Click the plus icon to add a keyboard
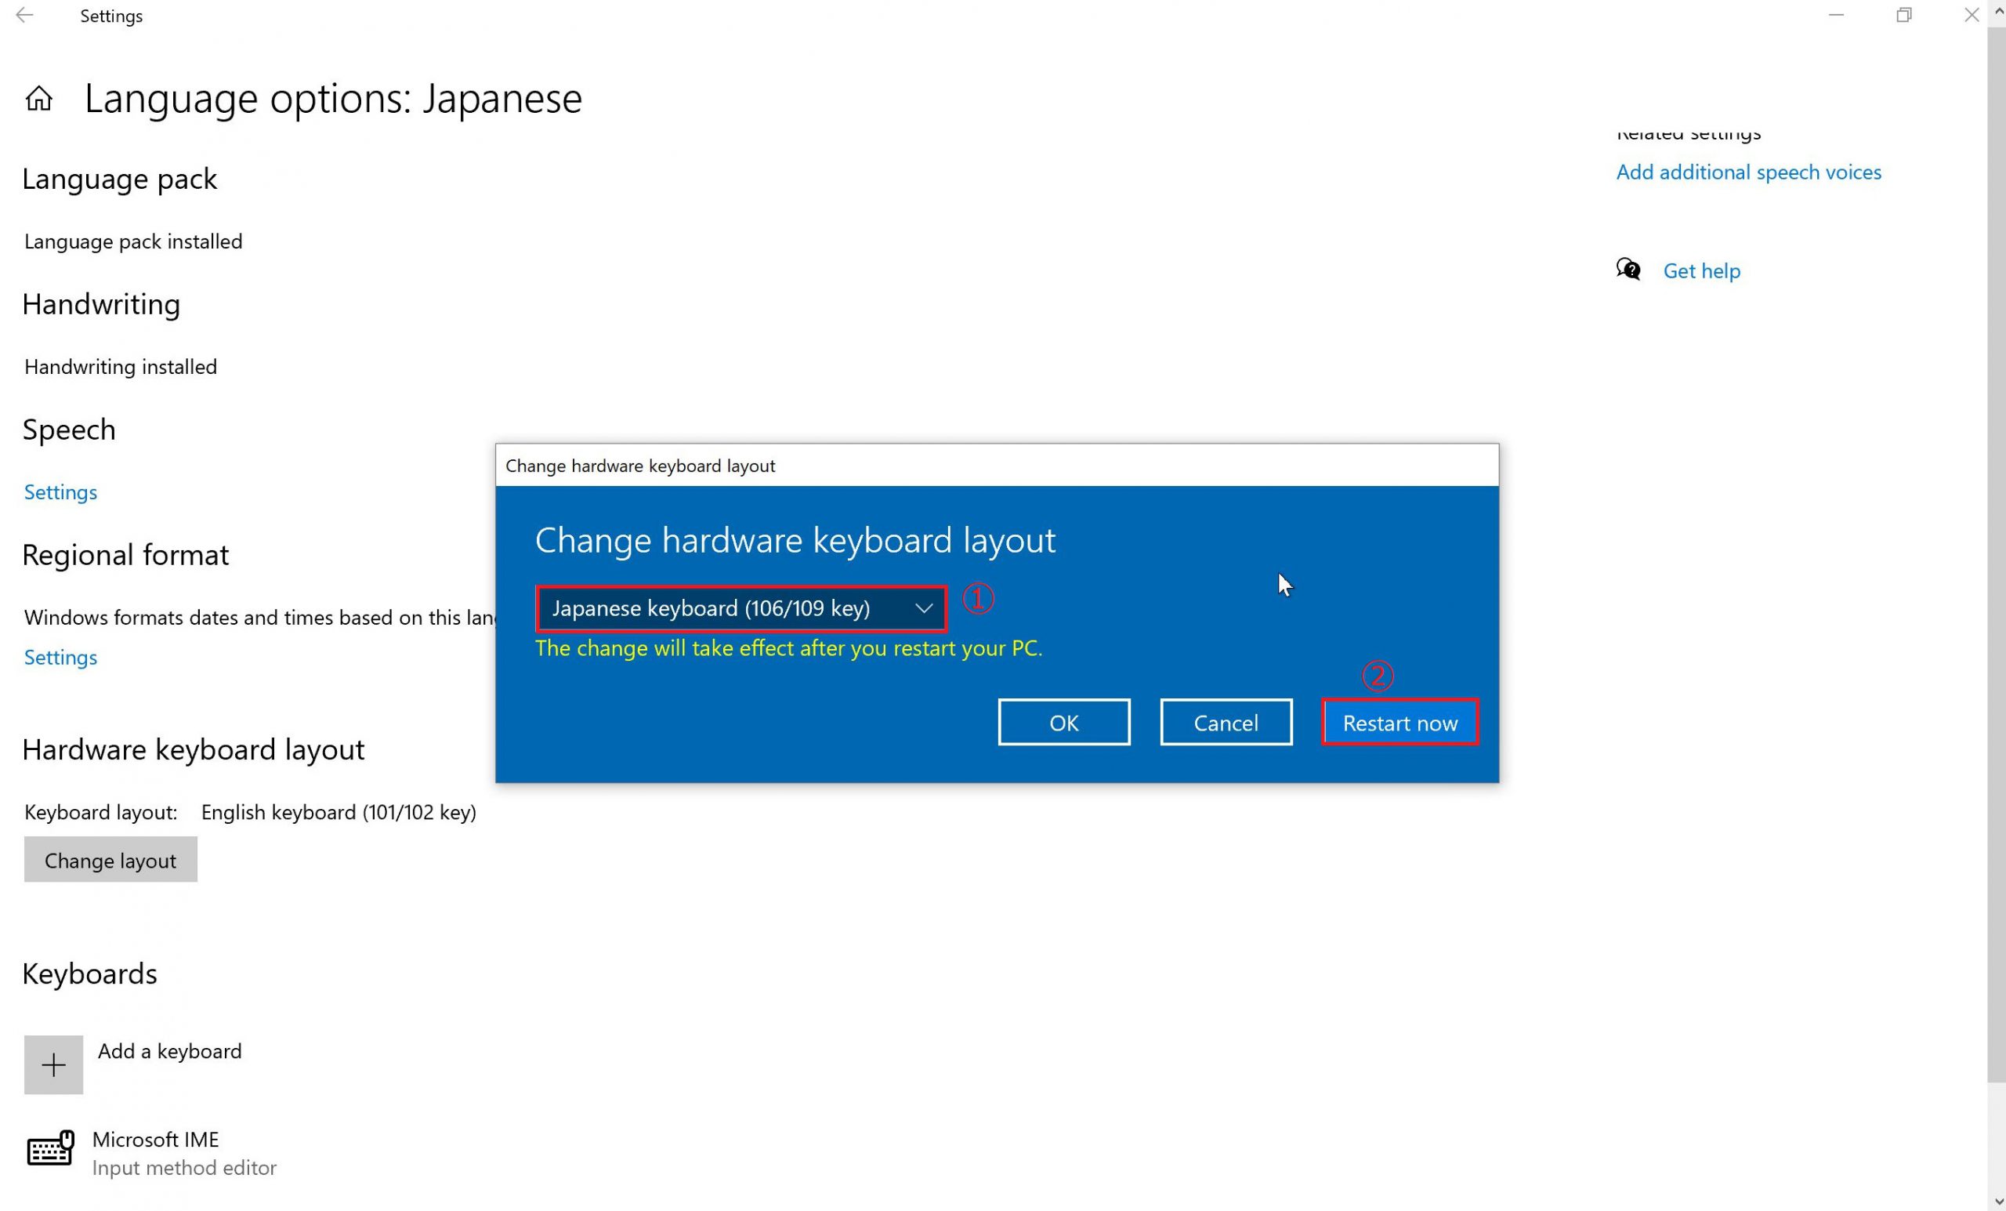This screenshot has width=2006, height=1211. [54, 1064]
